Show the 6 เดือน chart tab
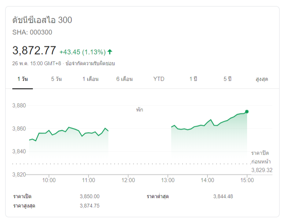Viewport: 290px width, 223px height. click(x=124, y=79)
